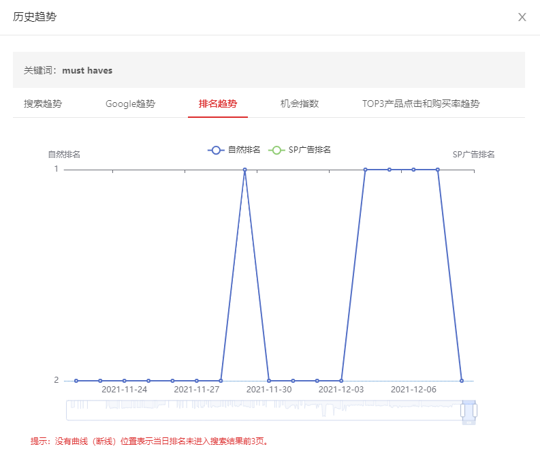Select the 排名趋势 tab

[218, 104]
